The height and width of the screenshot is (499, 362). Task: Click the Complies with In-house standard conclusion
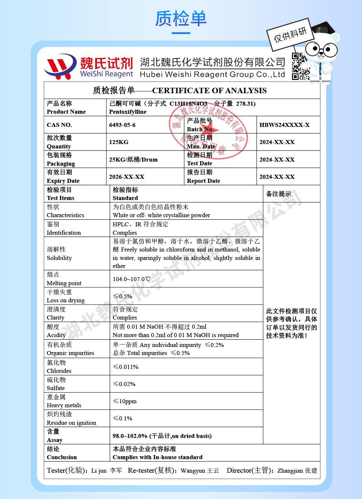point(157,457)
